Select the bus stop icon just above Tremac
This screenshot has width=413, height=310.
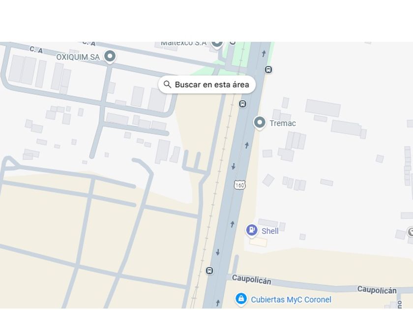click(242, 104)
